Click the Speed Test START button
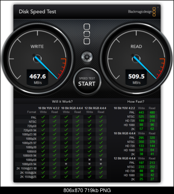The image size is (174, 194). (x=87, y=81)
